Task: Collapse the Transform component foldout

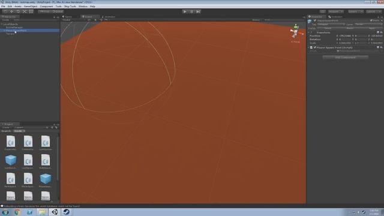Action: 308,32
